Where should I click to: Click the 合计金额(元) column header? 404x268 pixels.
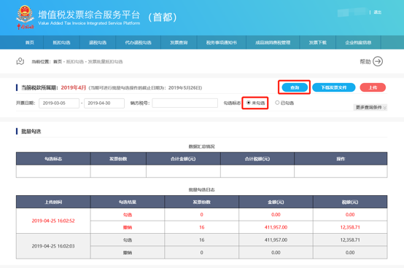tap(183, 159)
